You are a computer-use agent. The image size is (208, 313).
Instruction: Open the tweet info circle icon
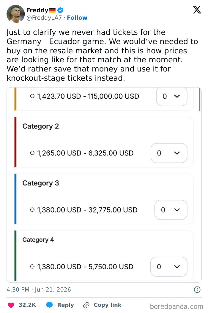[197, 289]
